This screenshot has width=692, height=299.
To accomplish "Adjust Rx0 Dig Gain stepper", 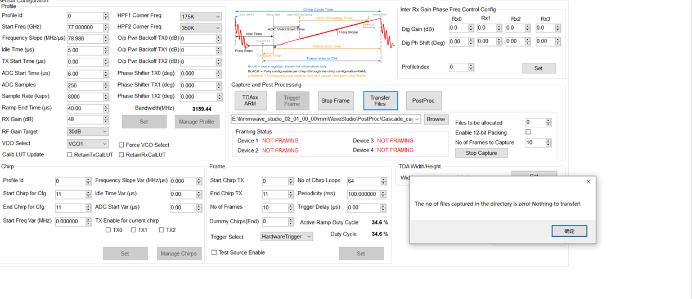I will (x=471, y=28).
